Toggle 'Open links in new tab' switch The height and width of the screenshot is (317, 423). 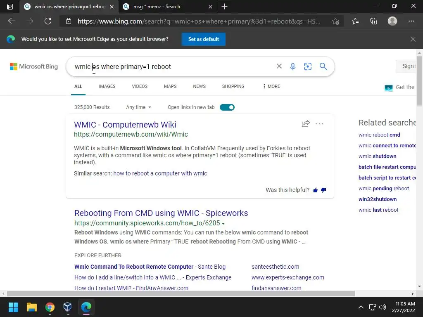227,107
